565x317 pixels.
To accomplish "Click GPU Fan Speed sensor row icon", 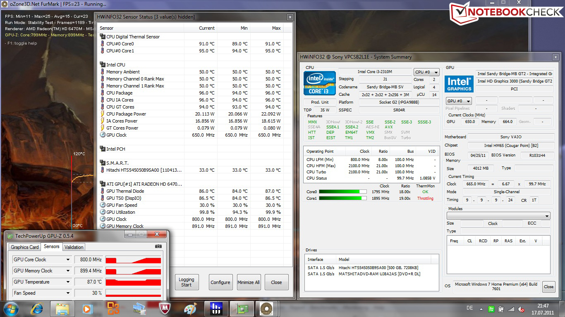I will coord(103,205).
